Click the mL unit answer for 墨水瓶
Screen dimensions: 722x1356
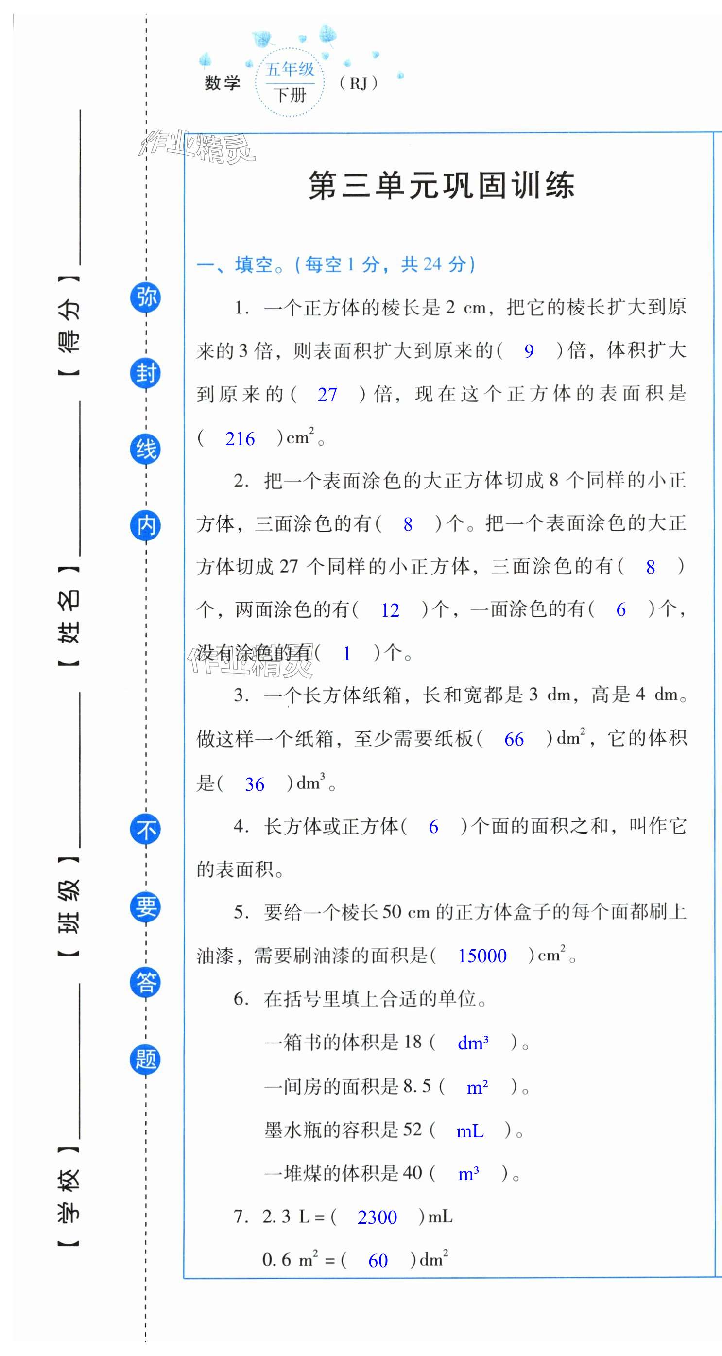pyautogui.click(x=469, y=1131)
